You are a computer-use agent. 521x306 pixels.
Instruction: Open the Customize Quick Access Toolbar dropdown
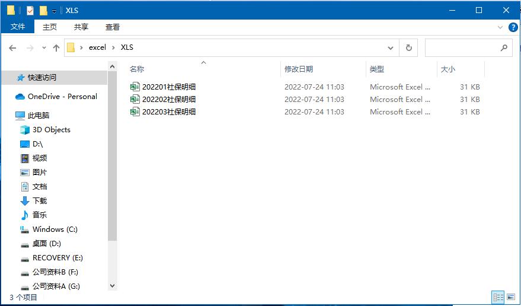click(x=54, y=11)
